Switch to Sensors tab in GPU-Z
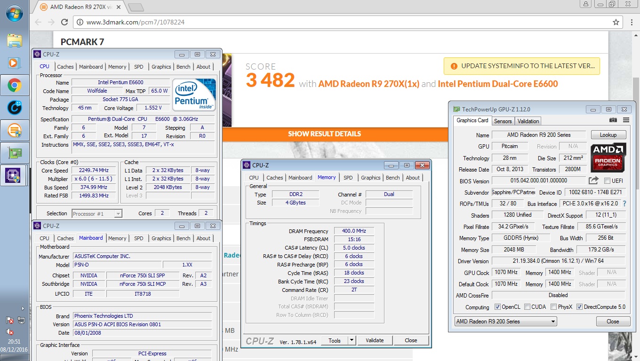640x361 pixels. coord(503,121)
